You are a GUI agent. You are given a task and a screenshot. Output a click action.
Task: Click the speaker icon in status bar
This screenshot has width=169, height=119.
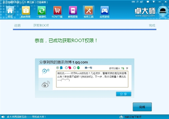3,117
